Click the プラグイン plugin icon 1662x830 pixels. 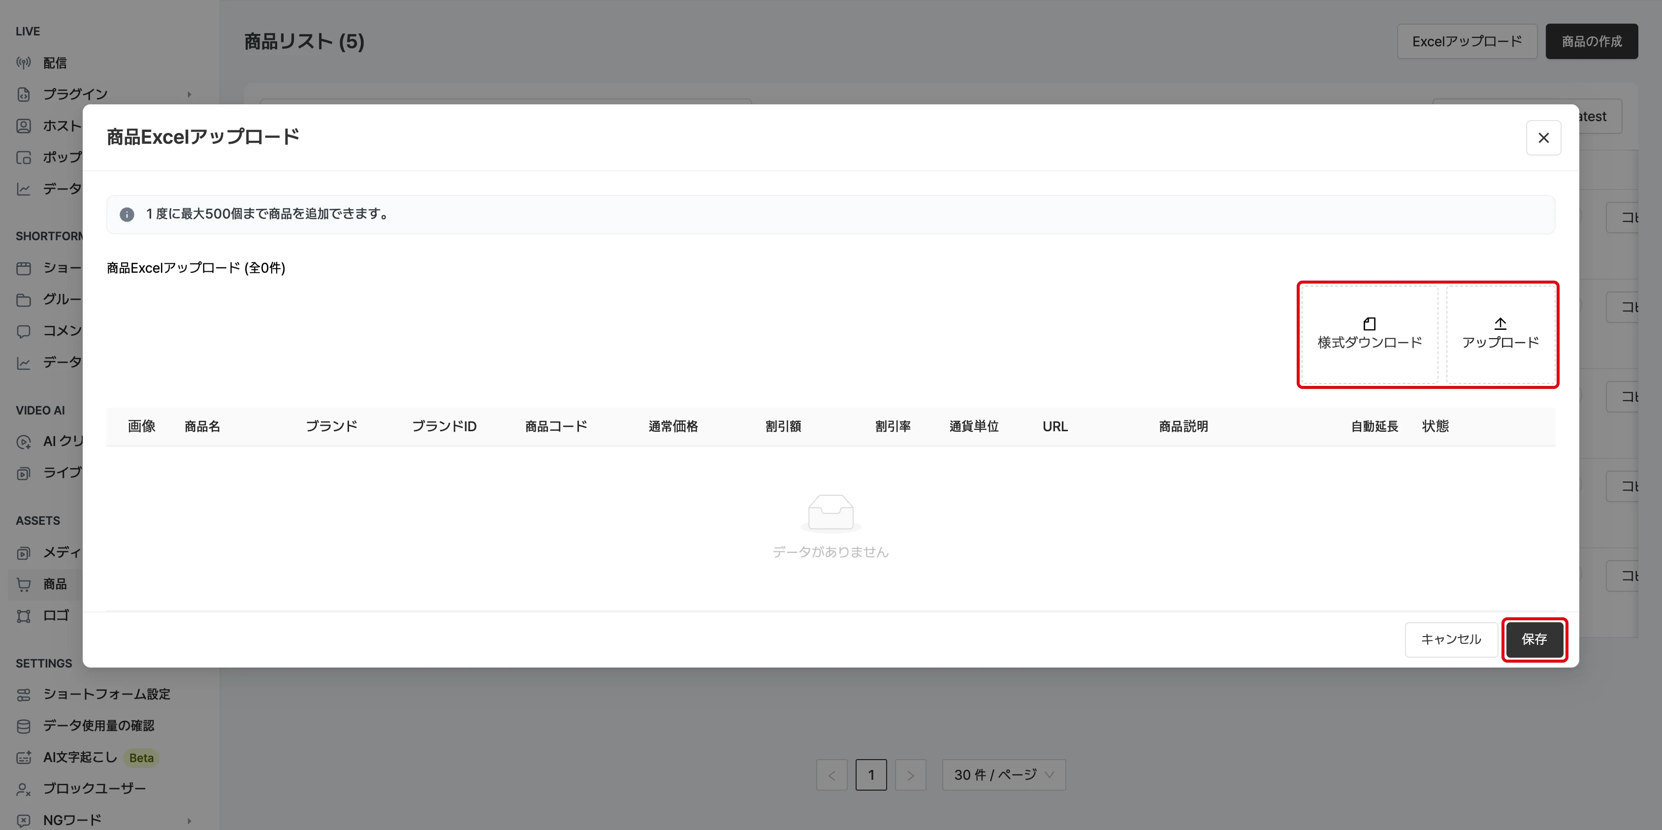click(x=24, y=94)
